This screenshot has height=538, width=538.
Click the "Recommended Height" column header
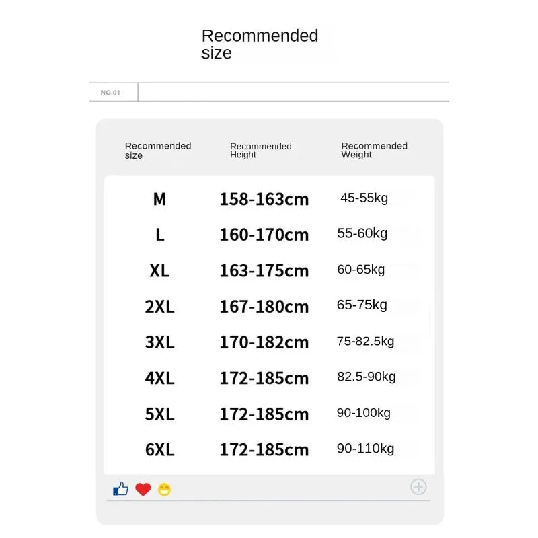click(x=260, y=150)
